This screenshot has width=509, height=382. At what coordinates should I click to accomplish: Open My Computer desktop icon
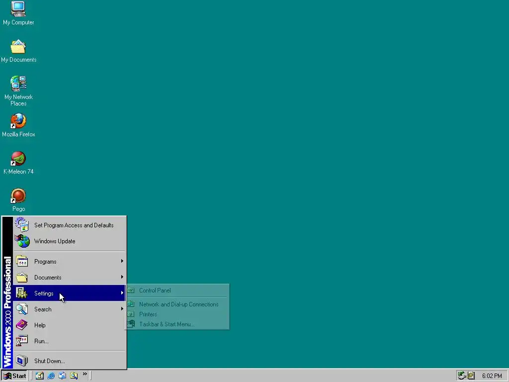pyautogui.click(x=18, y=13)
